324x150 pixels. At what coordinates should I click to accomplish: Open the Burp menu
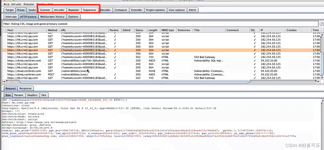click(x=6, y=4)
